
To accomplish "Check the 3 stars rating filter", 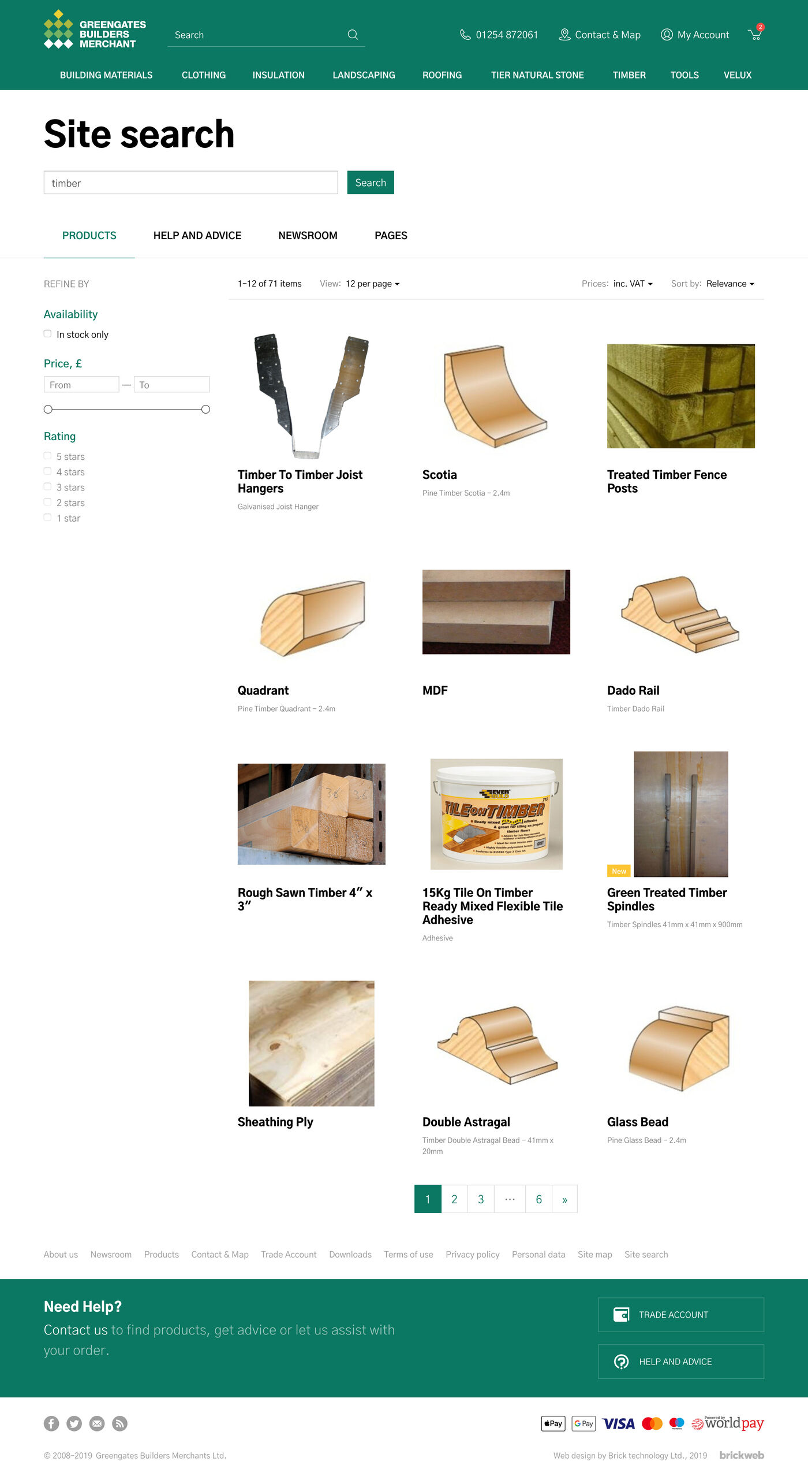I will [47, 486].
